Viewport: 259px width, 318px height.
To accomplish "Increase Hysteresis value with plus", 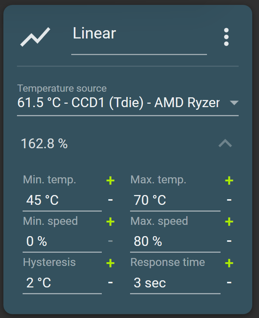I will click(x=110, y=263).
